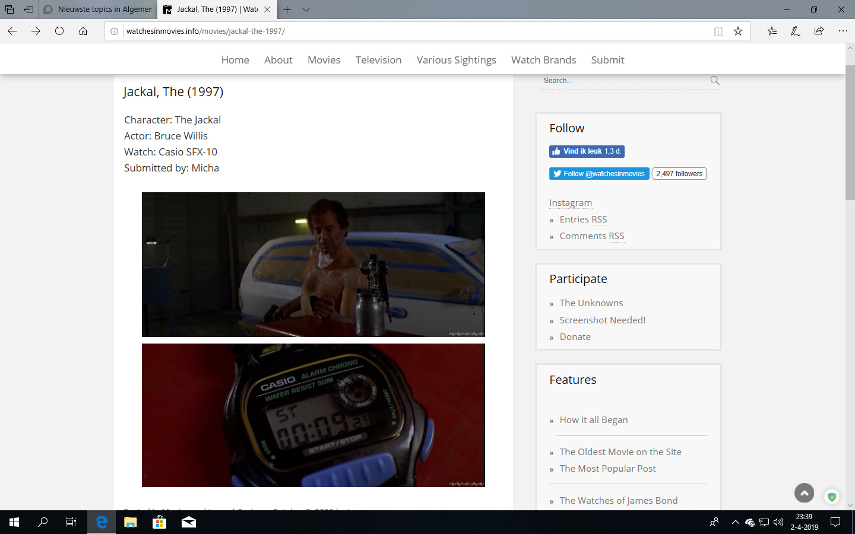
Task: Click the scroll-to-top round arrow button
Action: 805,493
